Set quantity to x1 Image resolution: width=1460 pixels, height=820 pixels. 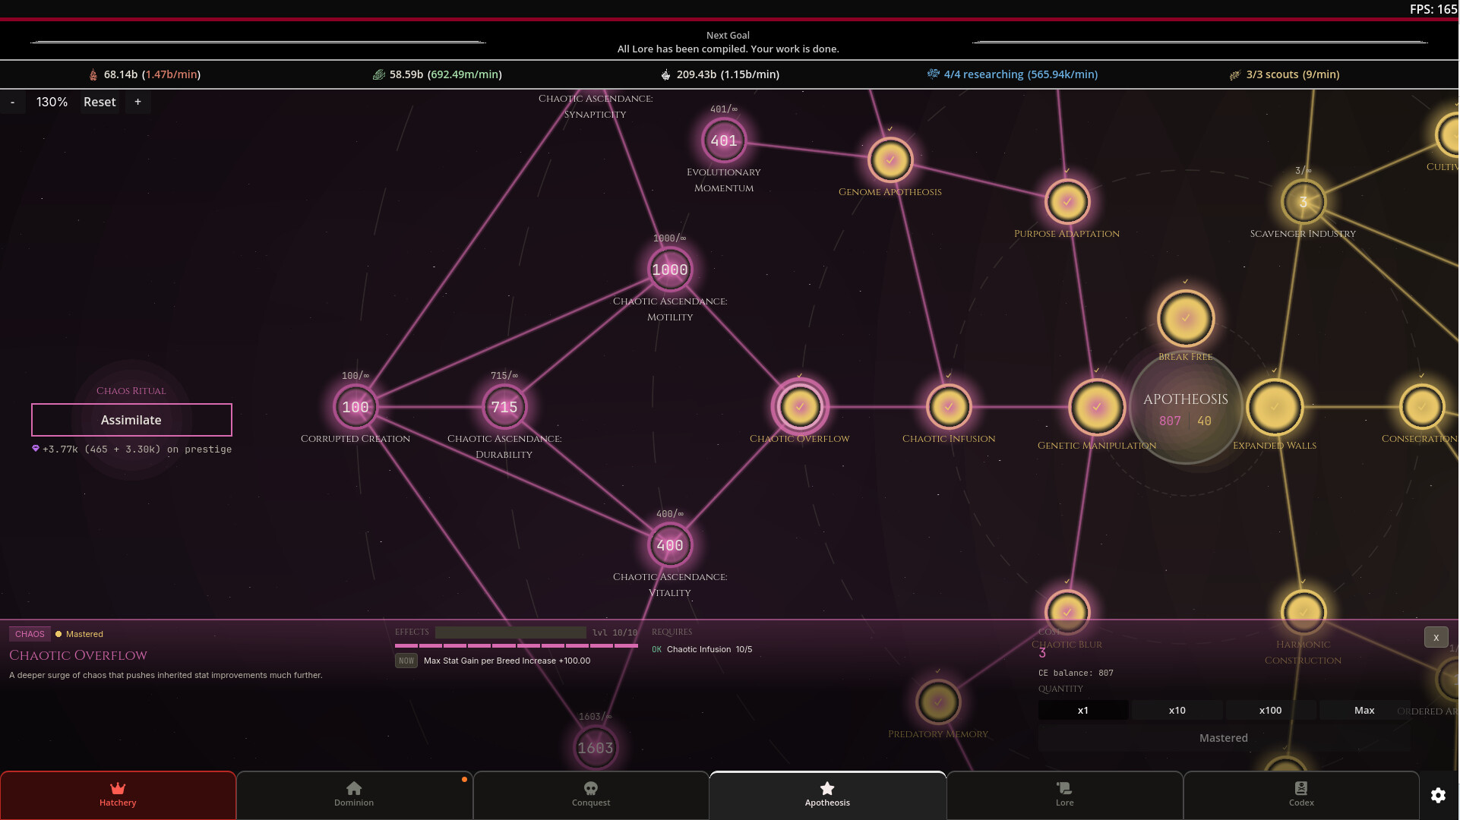point(1083,710)
